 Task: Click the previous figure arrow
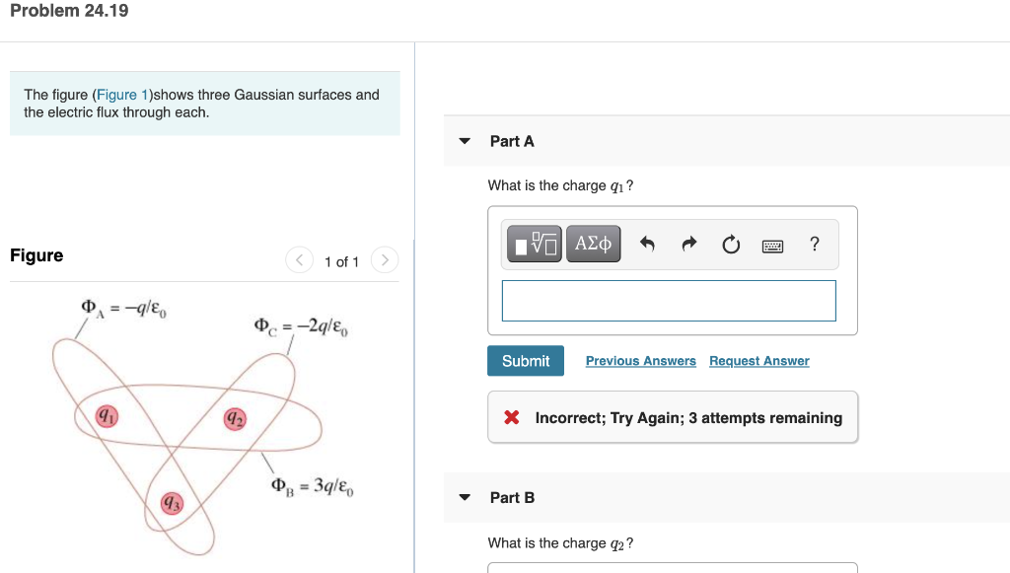[299, 259]
